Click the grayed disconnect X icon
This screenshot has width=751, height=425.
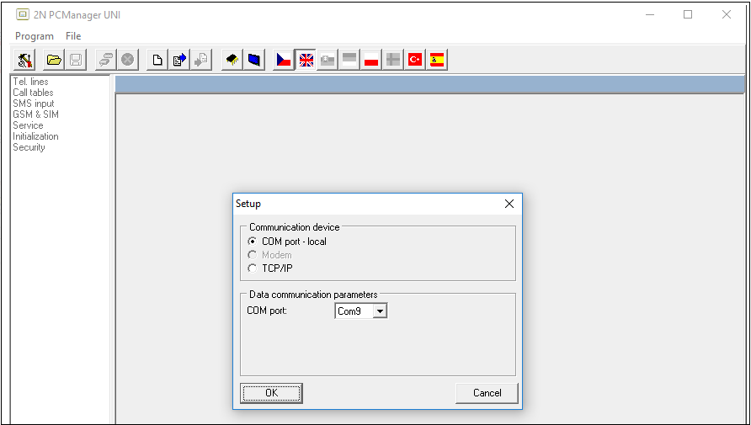click(x=127, y=60)
